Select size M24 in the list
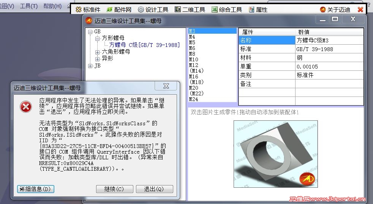Image resolution: width=373 pixels, height=204 pixels. tap(212, 99)
